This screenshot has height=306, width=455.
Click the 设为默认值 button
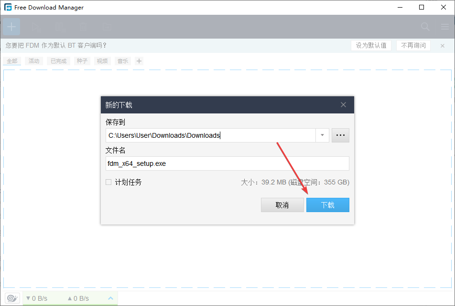[371, 45]
